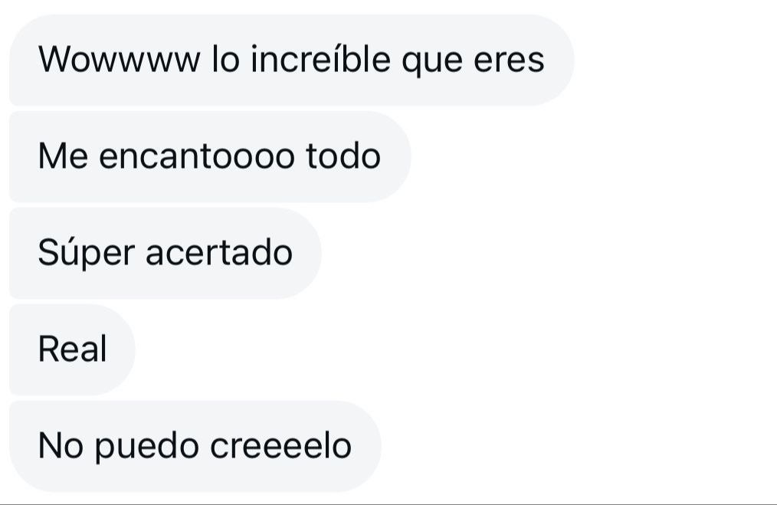777x505 pixels.
Task: Click the word "Wowwww" in first message
Action: coord(120,60)
